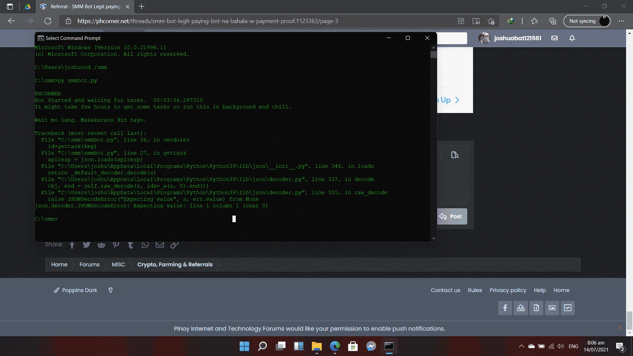
Task: Refresh the phcorner page
Action: tap(48, 21)
